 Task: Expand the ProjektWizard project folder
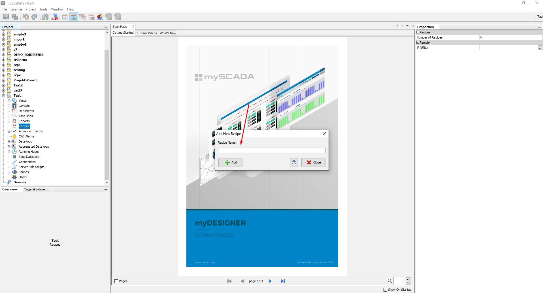[x=4, y=80]
